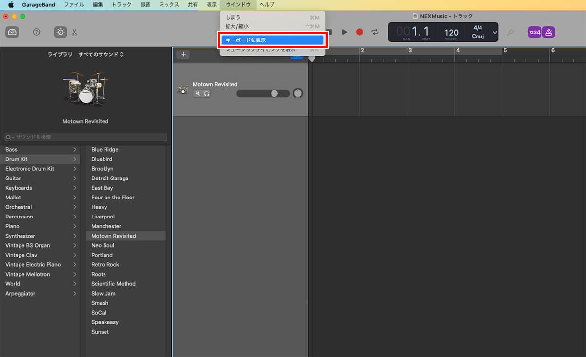Viewport: 586px width, 357px height.
Task: Open the ファイル menu
Action: coord(74,4)
